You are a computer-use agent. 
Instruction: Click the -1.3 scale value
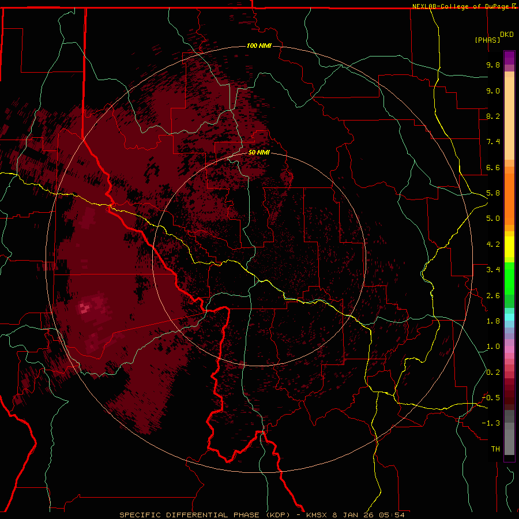coord(491,423)
